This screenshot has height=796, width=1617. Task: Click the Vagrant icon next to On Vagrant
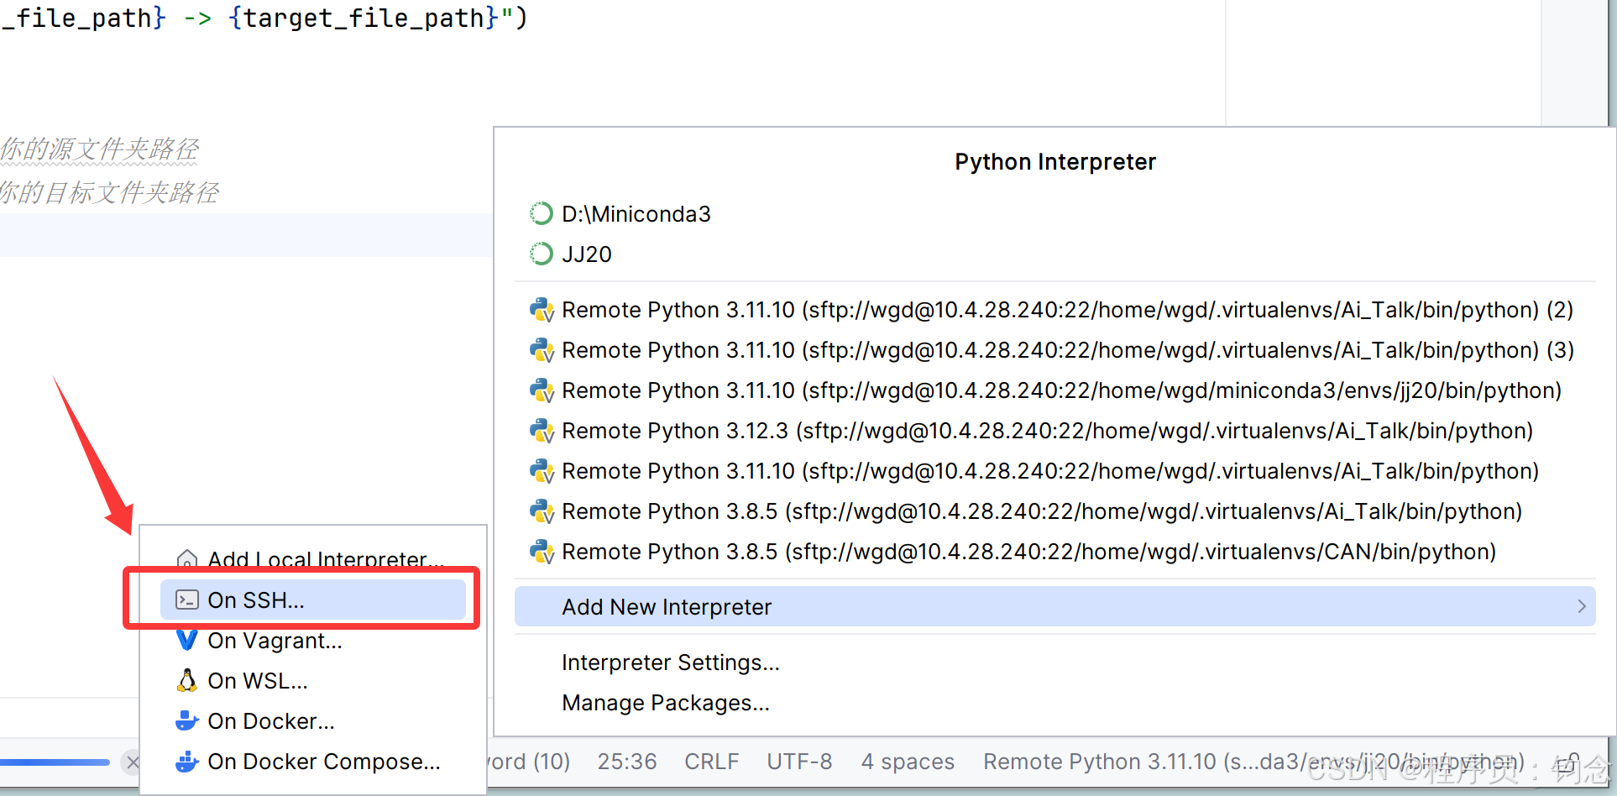(x=186, y=640)
